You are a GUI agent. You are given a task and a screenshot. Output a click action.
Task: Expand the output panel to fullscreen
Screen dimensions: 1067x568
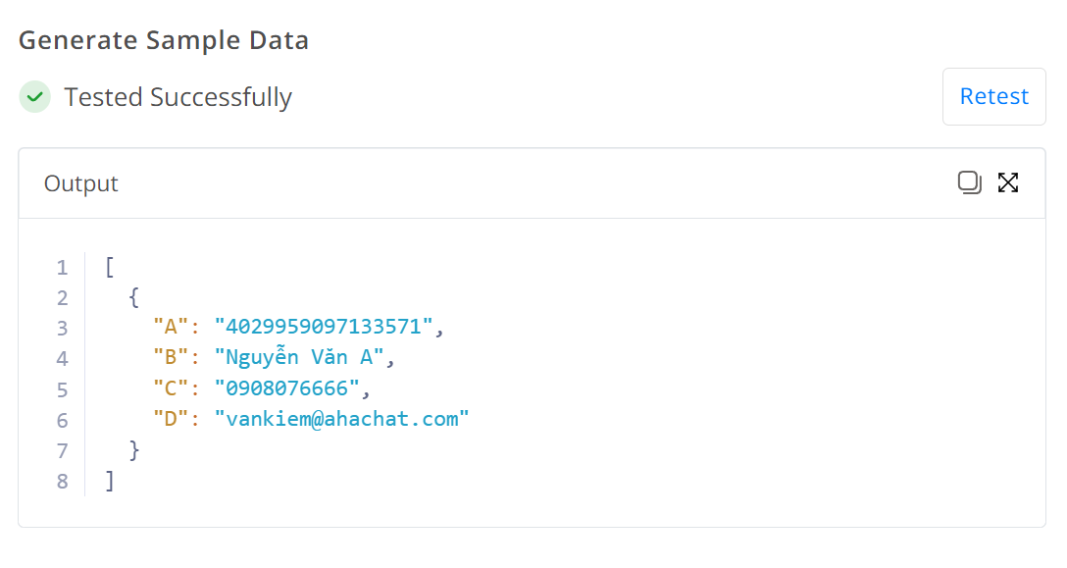click(1008, 182)
